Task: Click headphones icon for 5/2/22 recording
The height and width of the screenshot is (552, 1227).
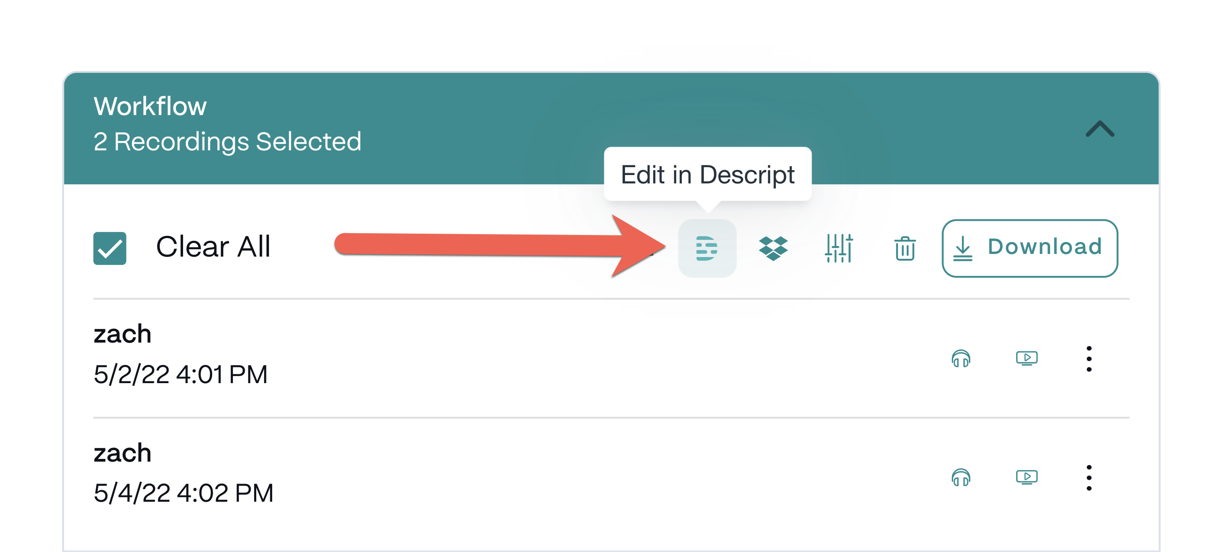Action: click(960, 358)
